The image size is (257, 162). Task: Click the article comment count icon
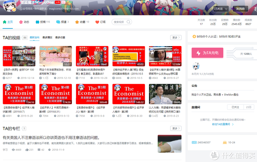click(x=39, y=150)
